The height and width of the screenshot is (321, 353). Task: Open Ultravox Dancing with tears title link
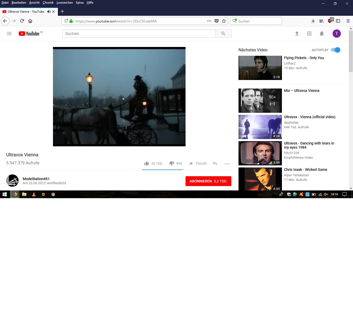click(309, 145)
